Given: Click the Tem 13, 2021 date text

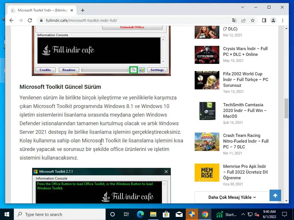Looking at the screenshot, I should coord(233,91).
